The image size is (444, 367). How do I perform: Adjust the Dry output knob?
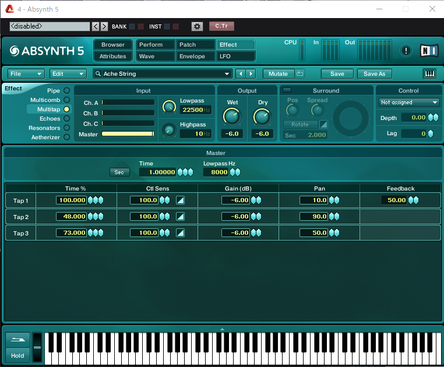262,117
